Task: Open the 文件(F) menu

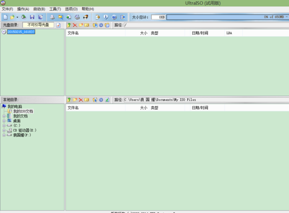Action: [x=7, y=9]
